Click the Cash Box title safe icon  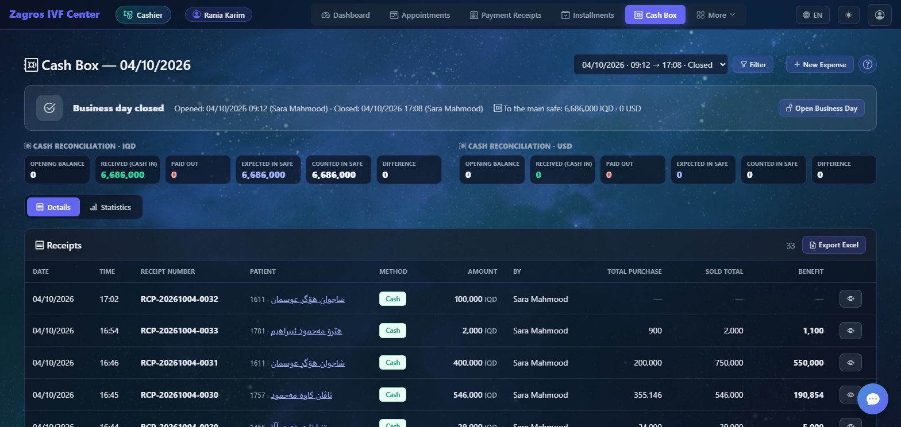30,65
